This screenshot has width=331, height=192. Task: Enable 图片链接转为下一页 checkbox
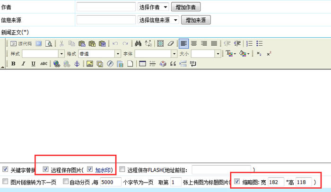click(5, 181)
